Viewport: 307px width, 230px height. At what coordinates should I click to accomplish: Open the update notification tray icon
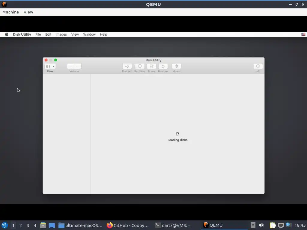(x=288, y=225)
